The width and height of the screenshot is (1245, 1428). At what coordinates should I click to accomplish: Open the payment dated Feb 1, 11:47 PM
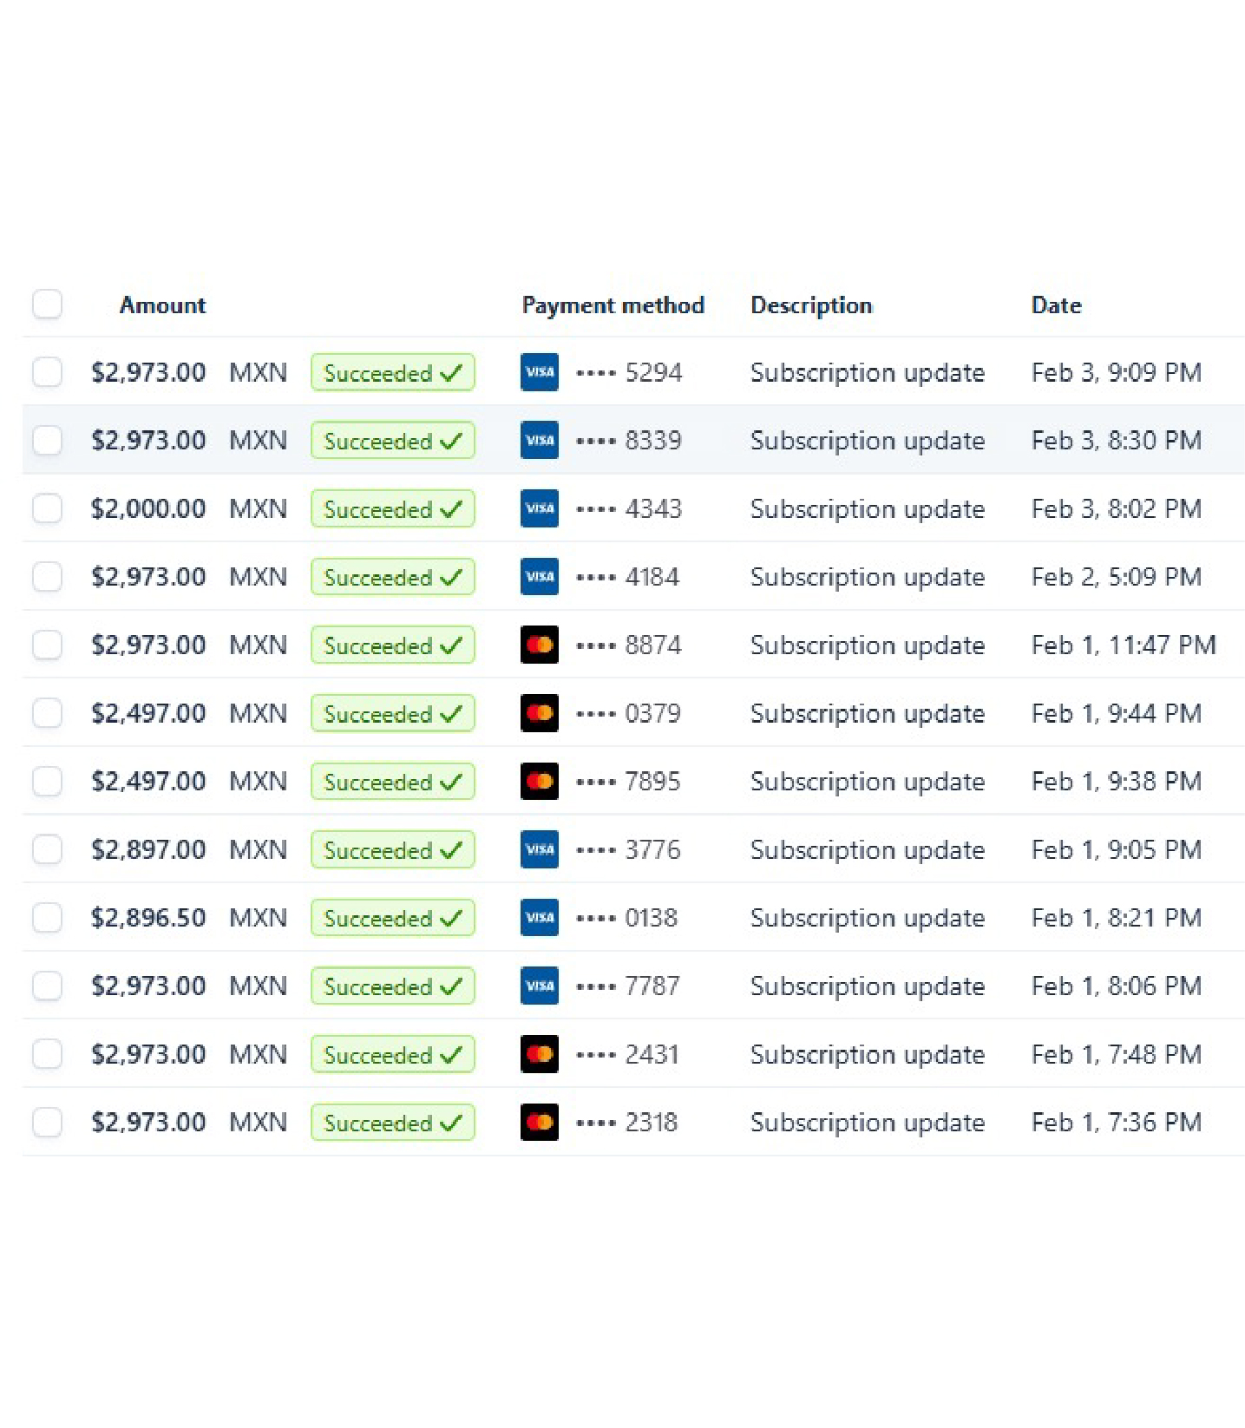(633, 645)
